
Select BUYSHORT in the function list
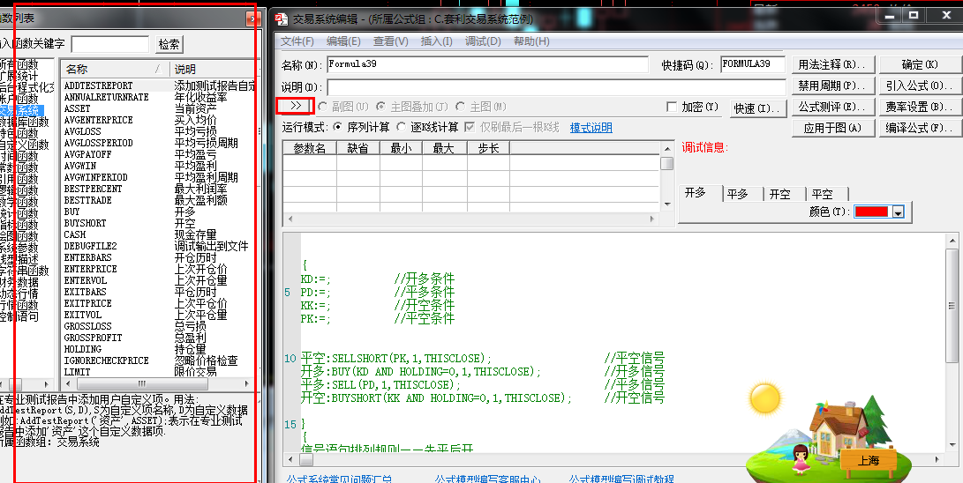[85, 223]
